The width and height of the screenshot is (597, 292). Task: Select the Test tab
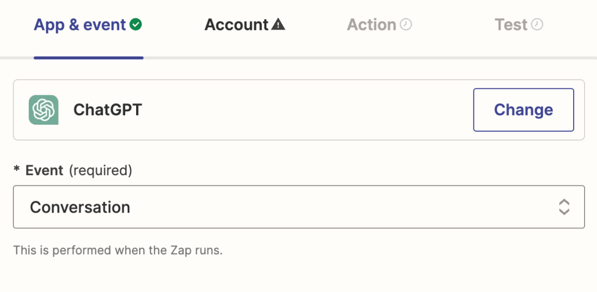coord(511,25)
